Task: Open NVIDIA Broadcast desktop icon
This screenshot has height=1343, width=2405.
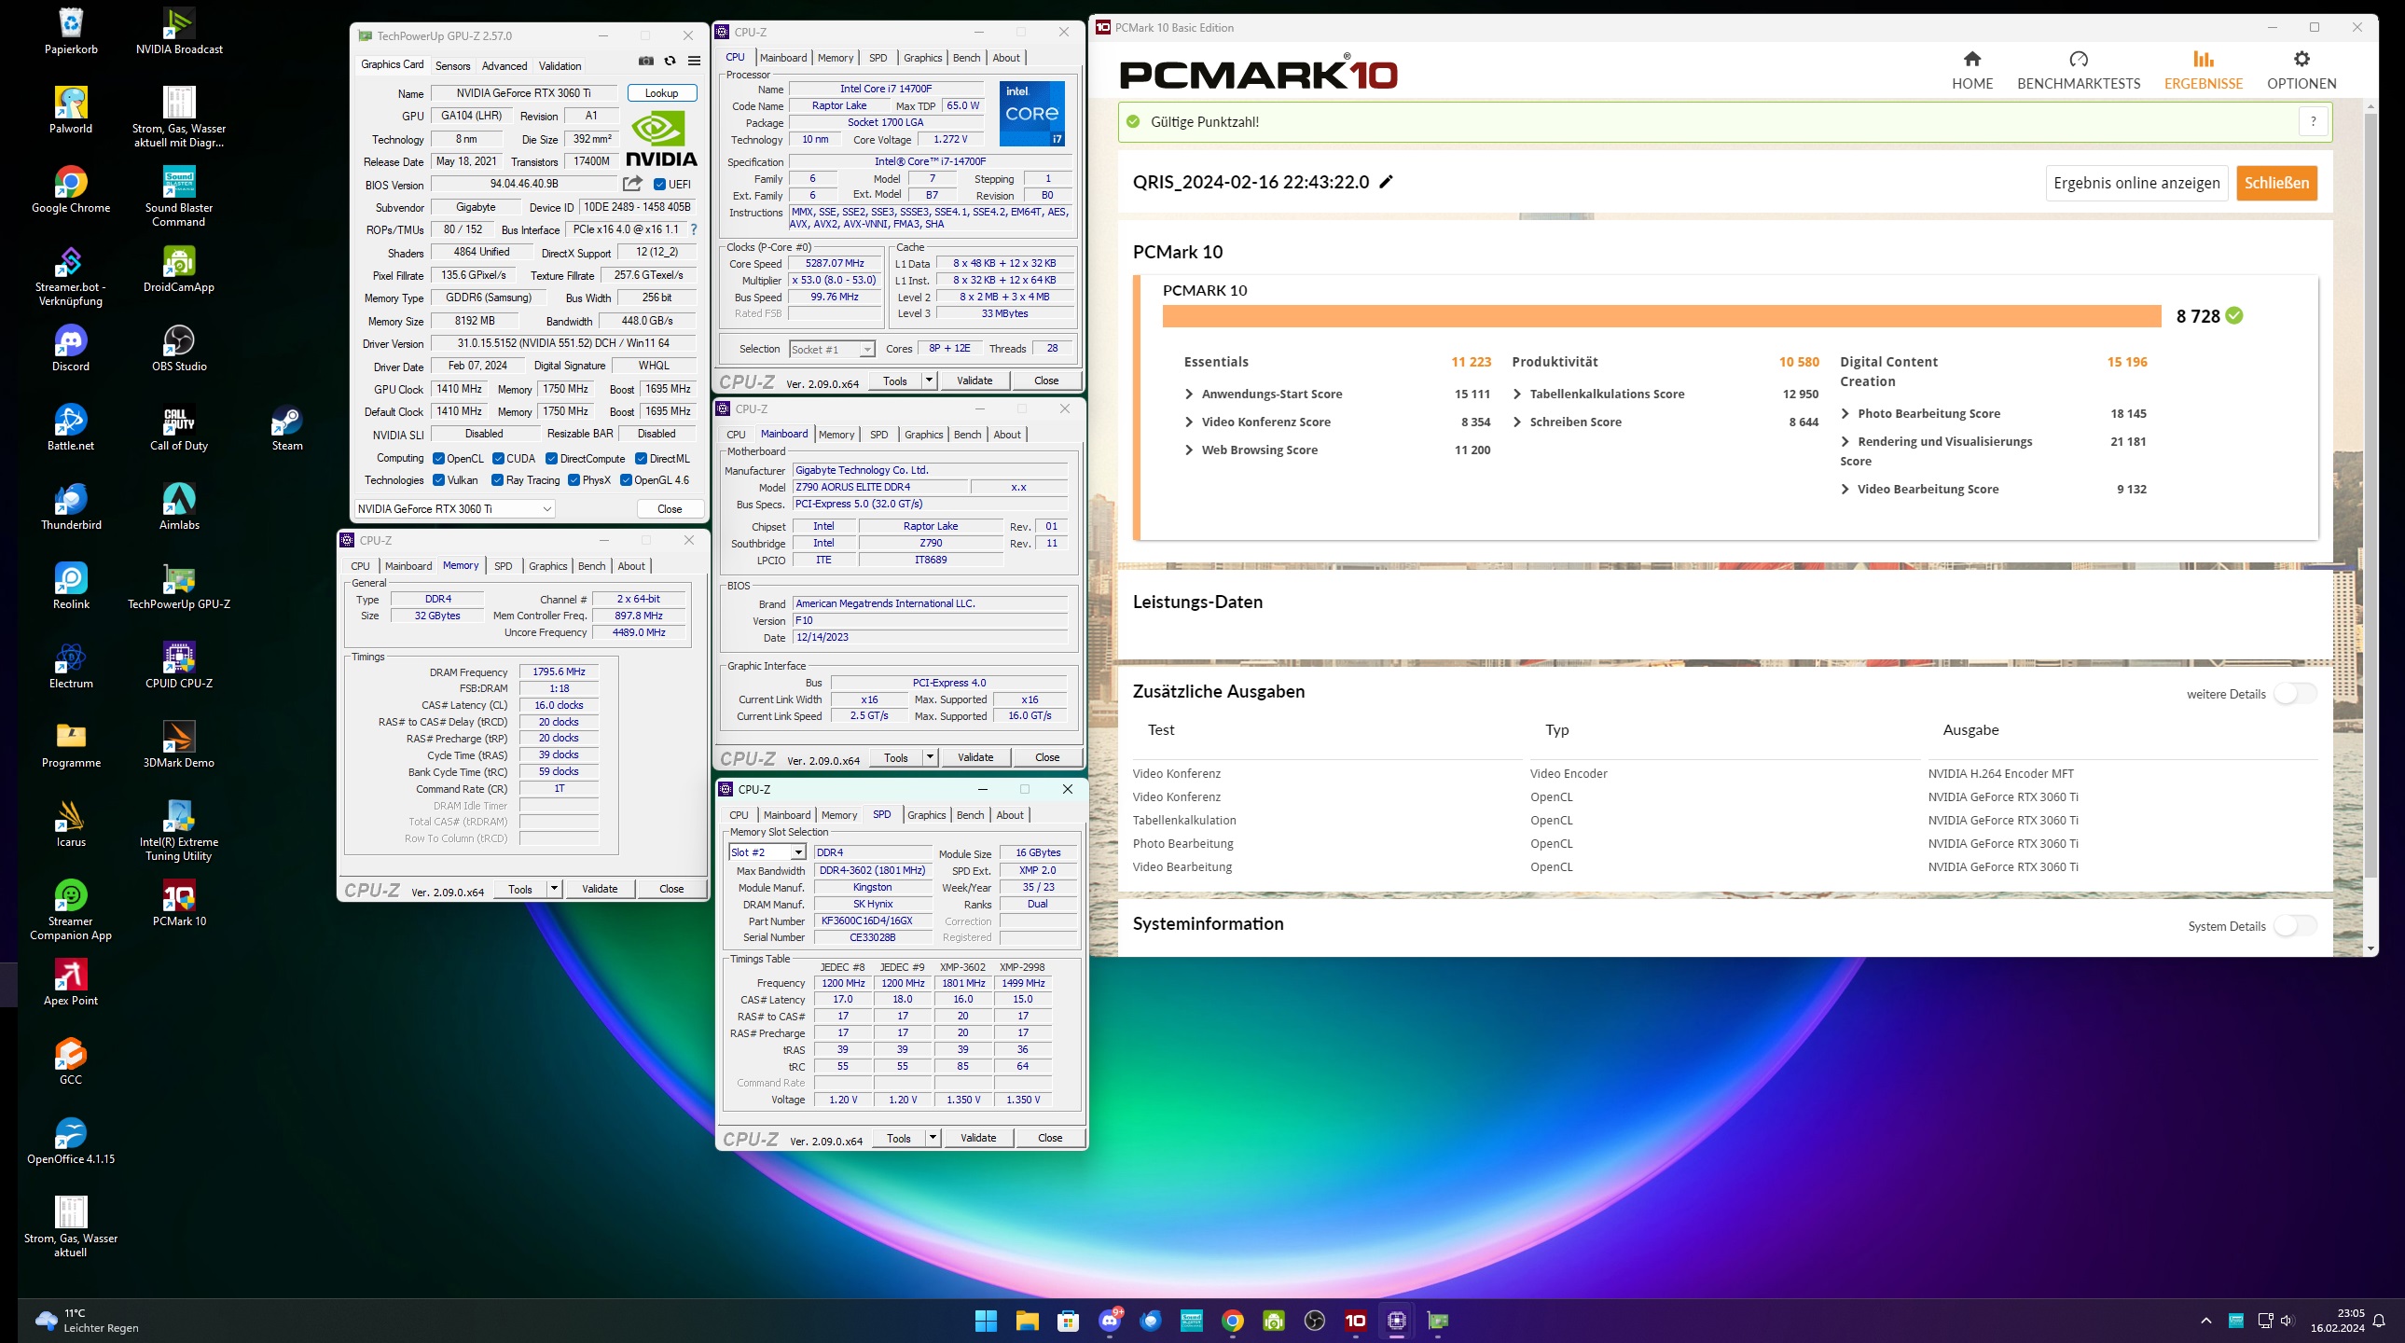Action: coord(179,32)
